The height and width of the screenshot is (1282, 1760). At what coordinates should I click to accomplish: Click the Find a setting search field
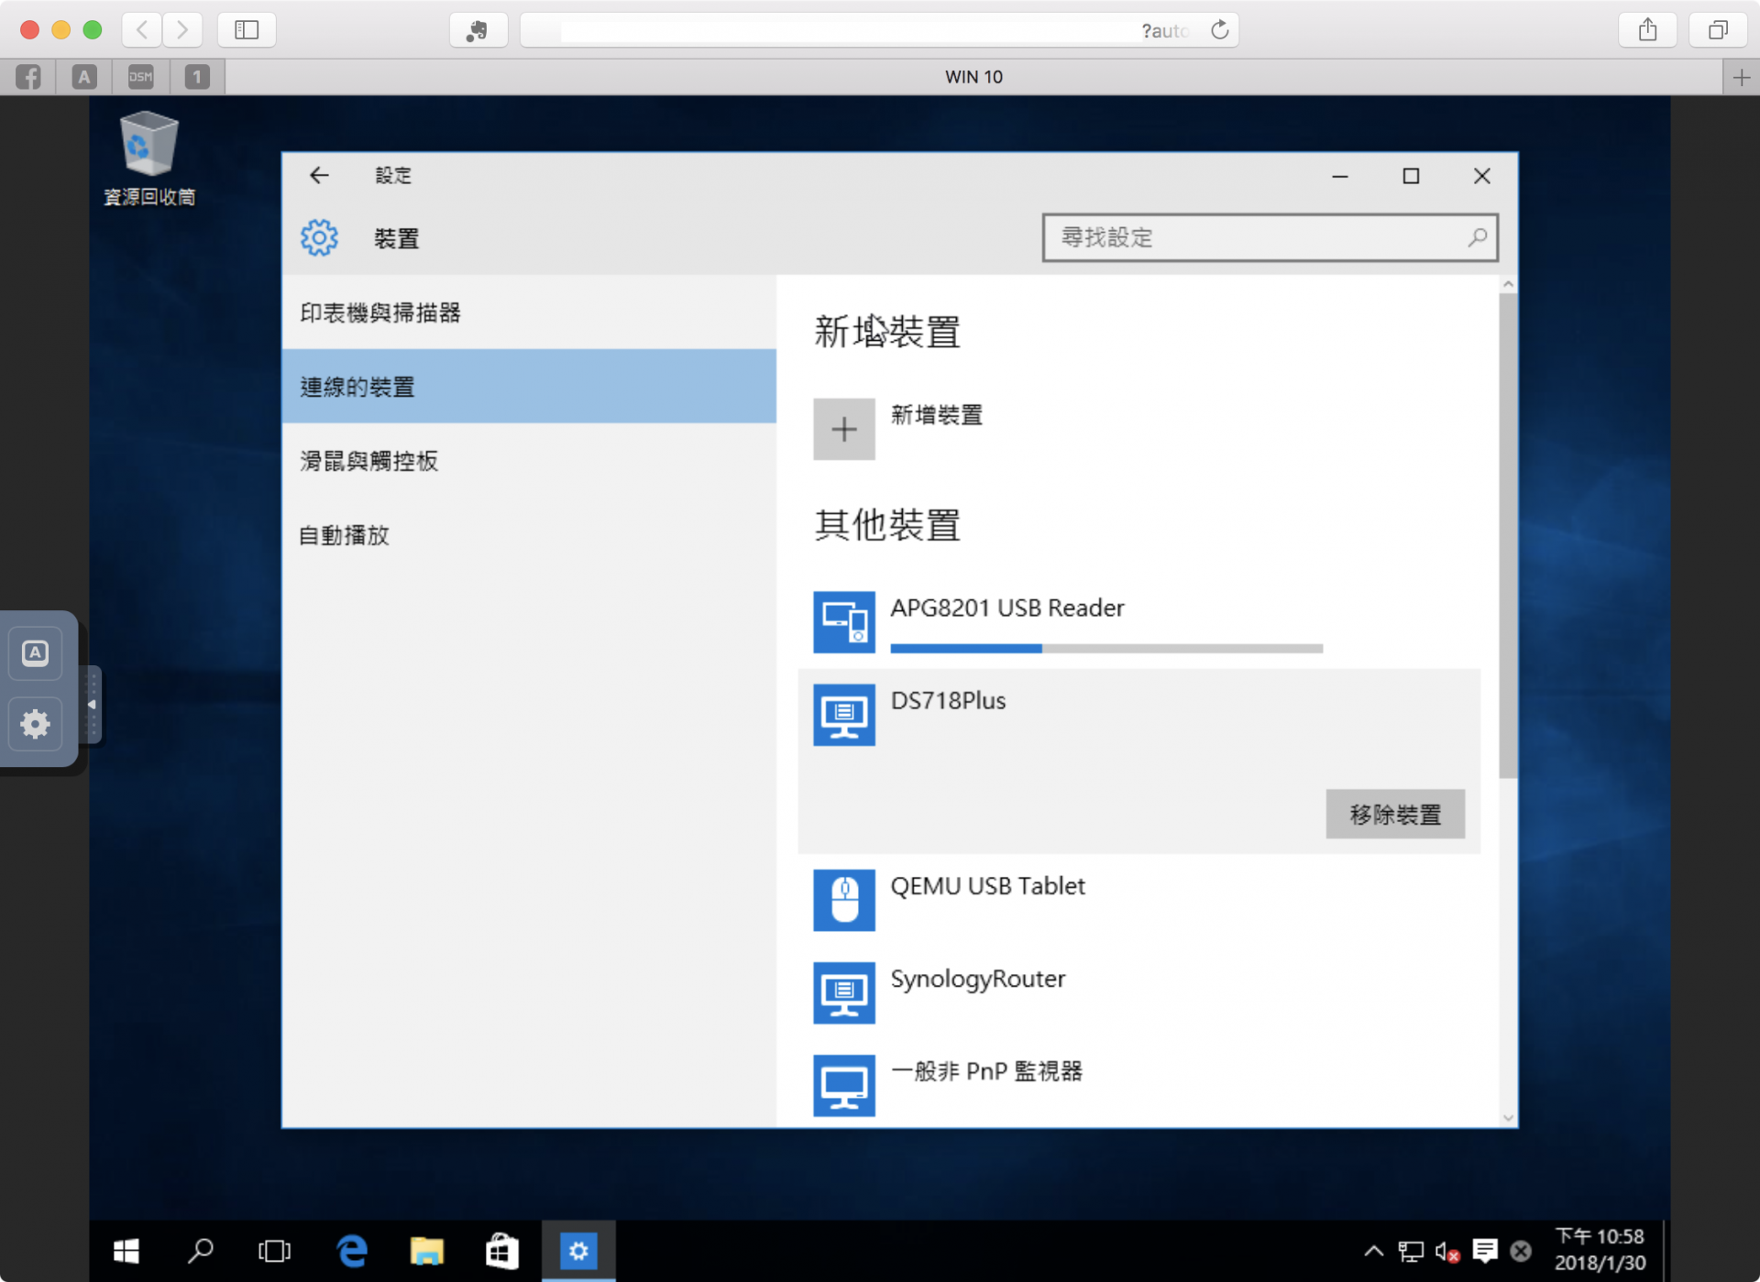click(x=1256, y=237)
